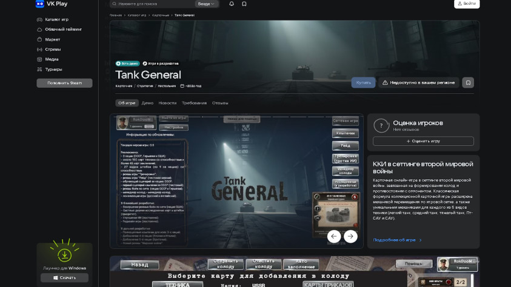Open Маркет from the sidebar
The image size is (511, 287).
pyautogui.click(x=52, y=39)
